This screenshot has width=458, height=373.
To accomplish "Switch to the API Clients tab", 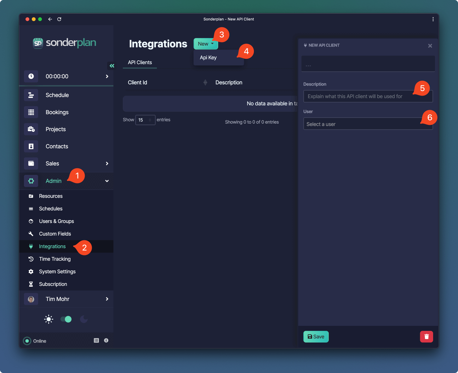I will click(140, 62).
